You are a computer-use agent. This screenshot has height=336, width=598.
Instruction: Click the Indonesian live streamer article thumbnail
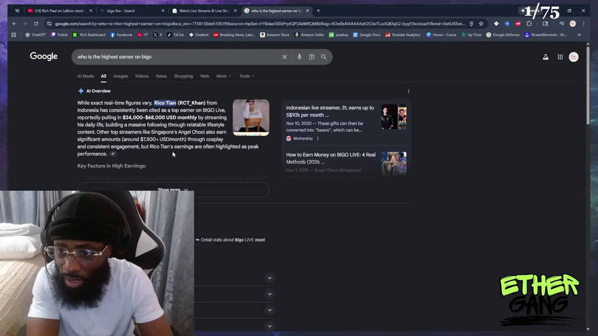click(394, 117)
